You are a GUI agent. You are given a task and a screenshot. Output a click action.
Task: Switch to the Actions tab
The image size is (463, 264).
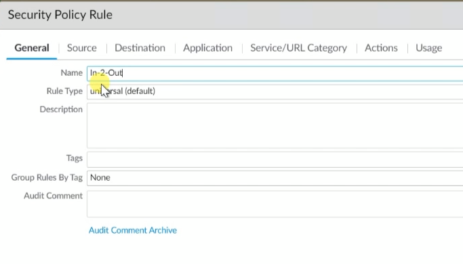point(381,48)
